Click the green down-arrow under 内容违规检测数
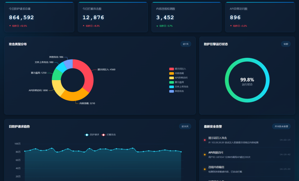This screenshot has height=181, width=299. coord(157,26)
